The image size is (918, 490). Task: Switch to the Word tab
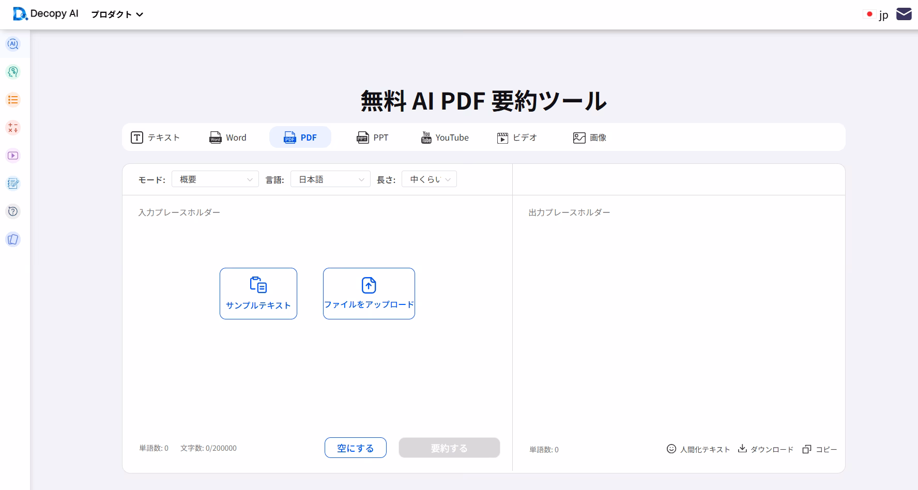[x=228, y=137]
